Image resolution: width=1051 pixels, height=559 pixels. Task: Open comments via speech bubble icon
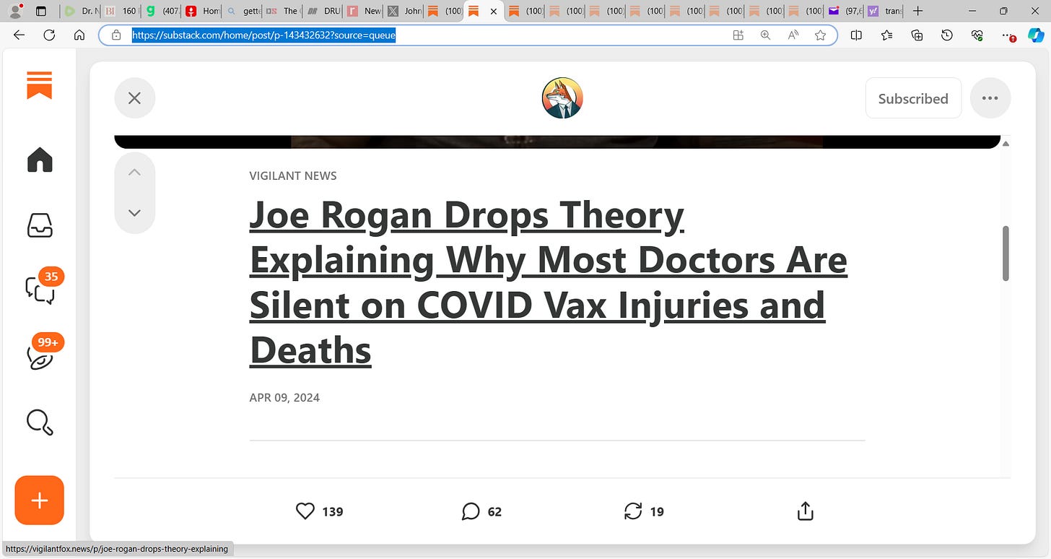471,511
